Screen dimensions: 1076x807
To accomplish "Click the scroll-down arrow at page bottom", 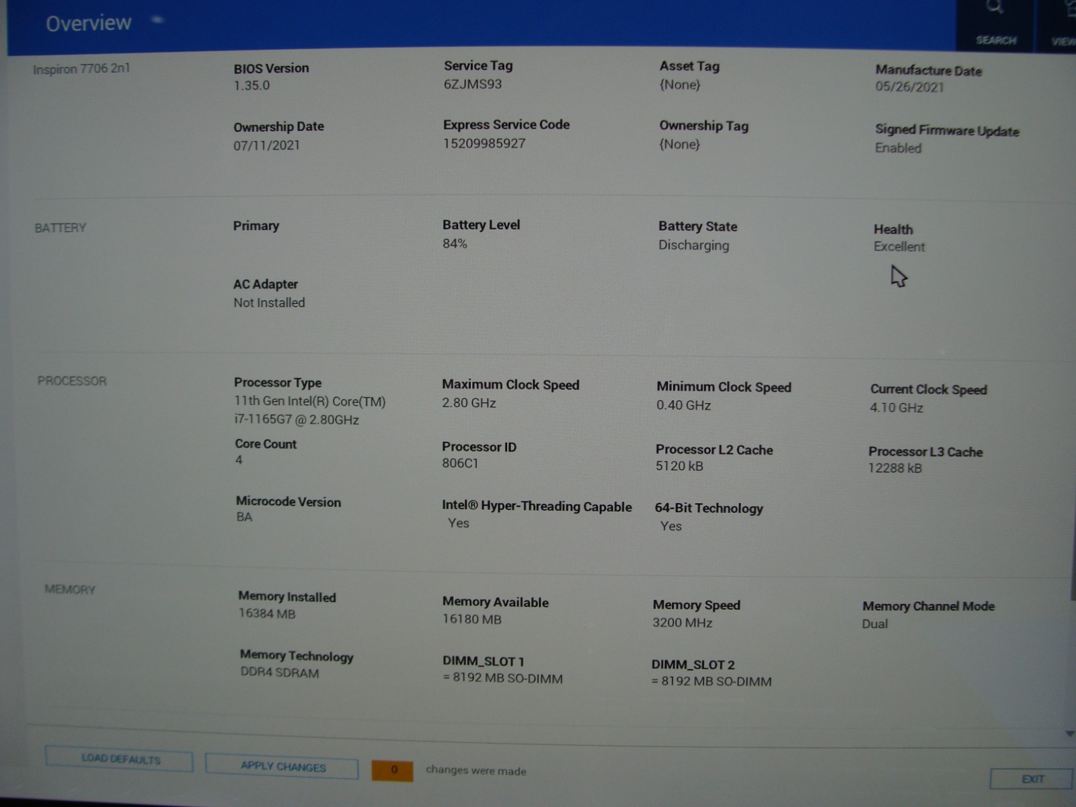I will [1069, 734].
